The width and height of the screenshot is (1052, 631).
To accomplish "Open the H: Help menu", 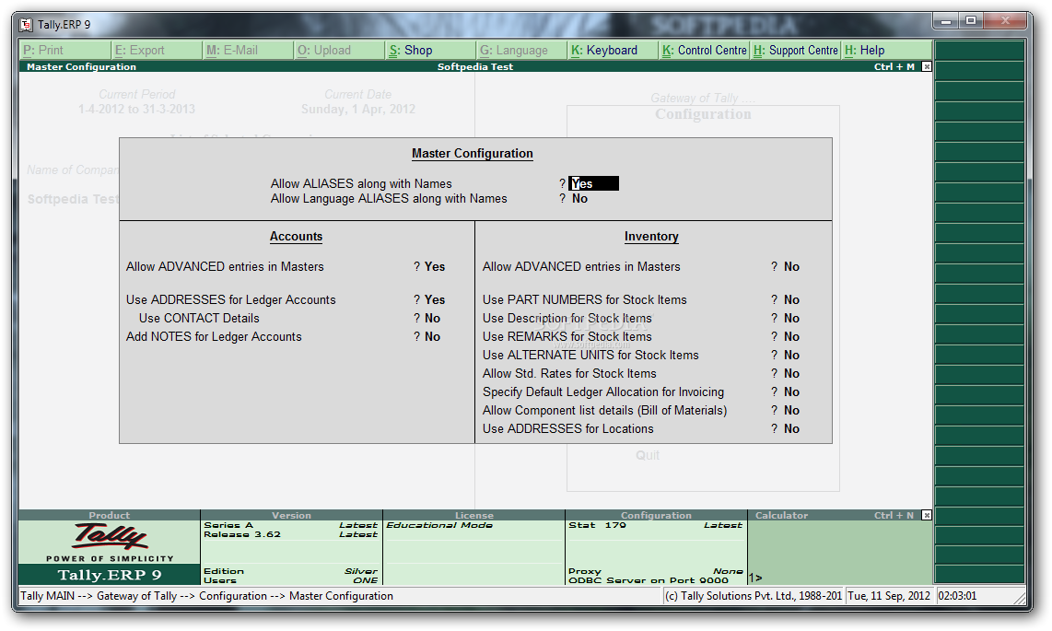I will coord(886,51).
